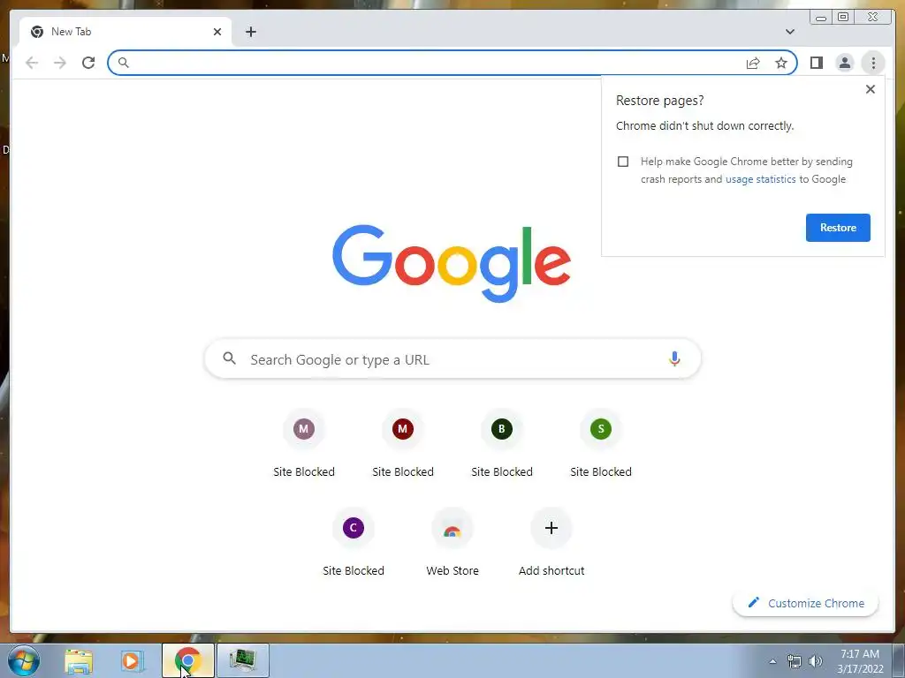This screenshot has height=678, width=905.
Task: Open Windows Explorer from taskbar
Action: [79, 661]
